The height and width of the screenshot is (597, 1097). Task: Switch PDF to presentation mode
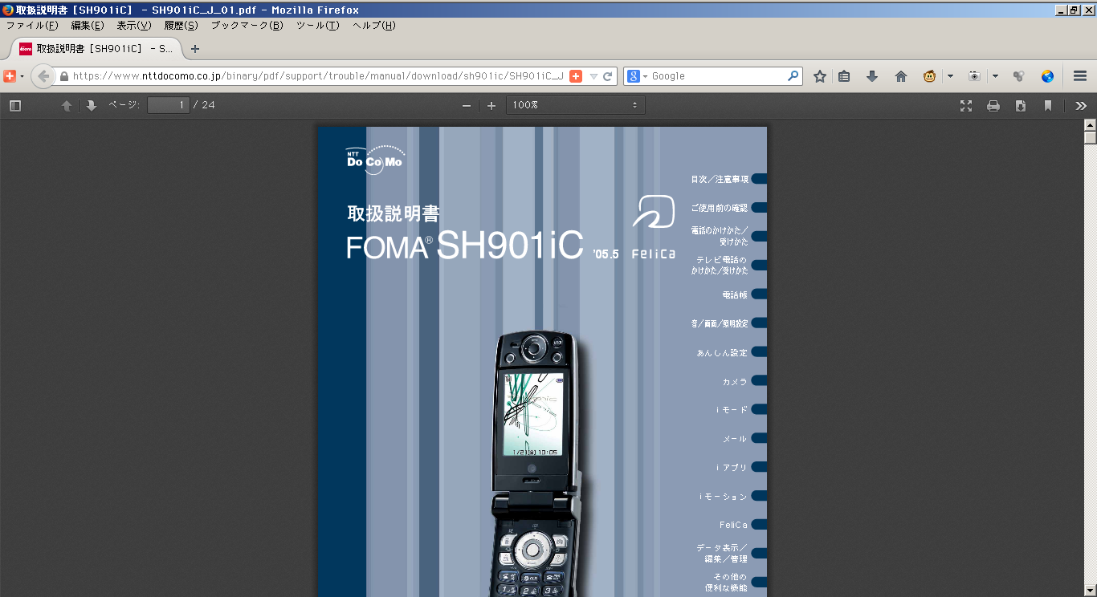click(x=966, y=105)
